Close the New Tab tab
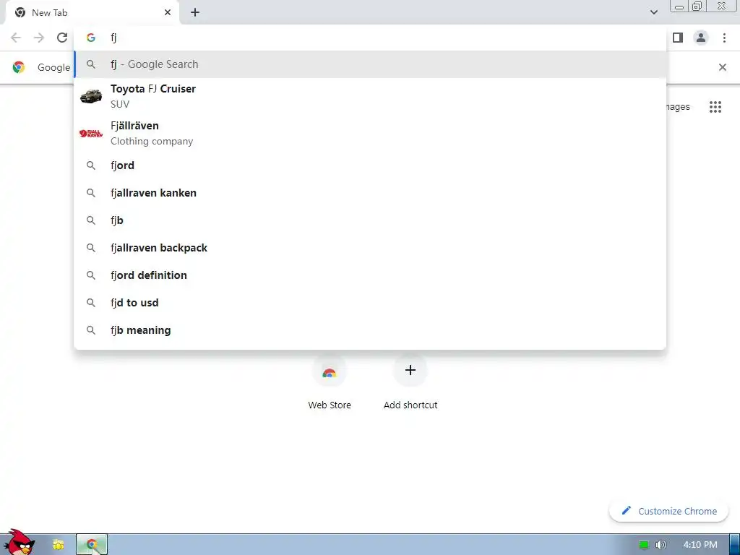 coord(168,12)
